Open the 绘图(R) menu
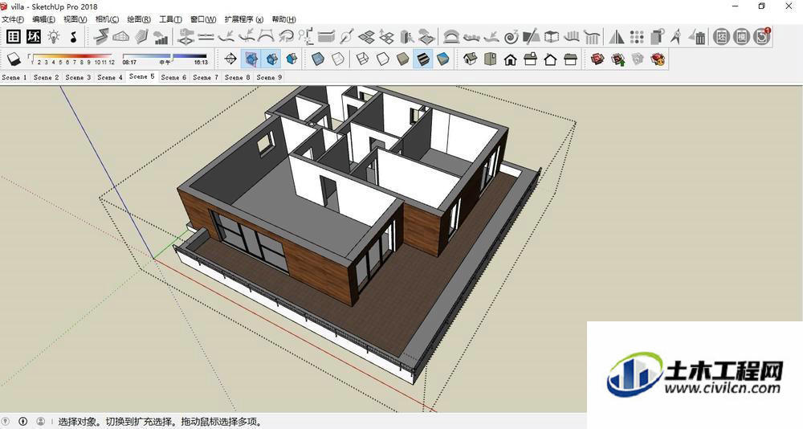The height and width of the screenshot is (429, 803). (139, 19)
